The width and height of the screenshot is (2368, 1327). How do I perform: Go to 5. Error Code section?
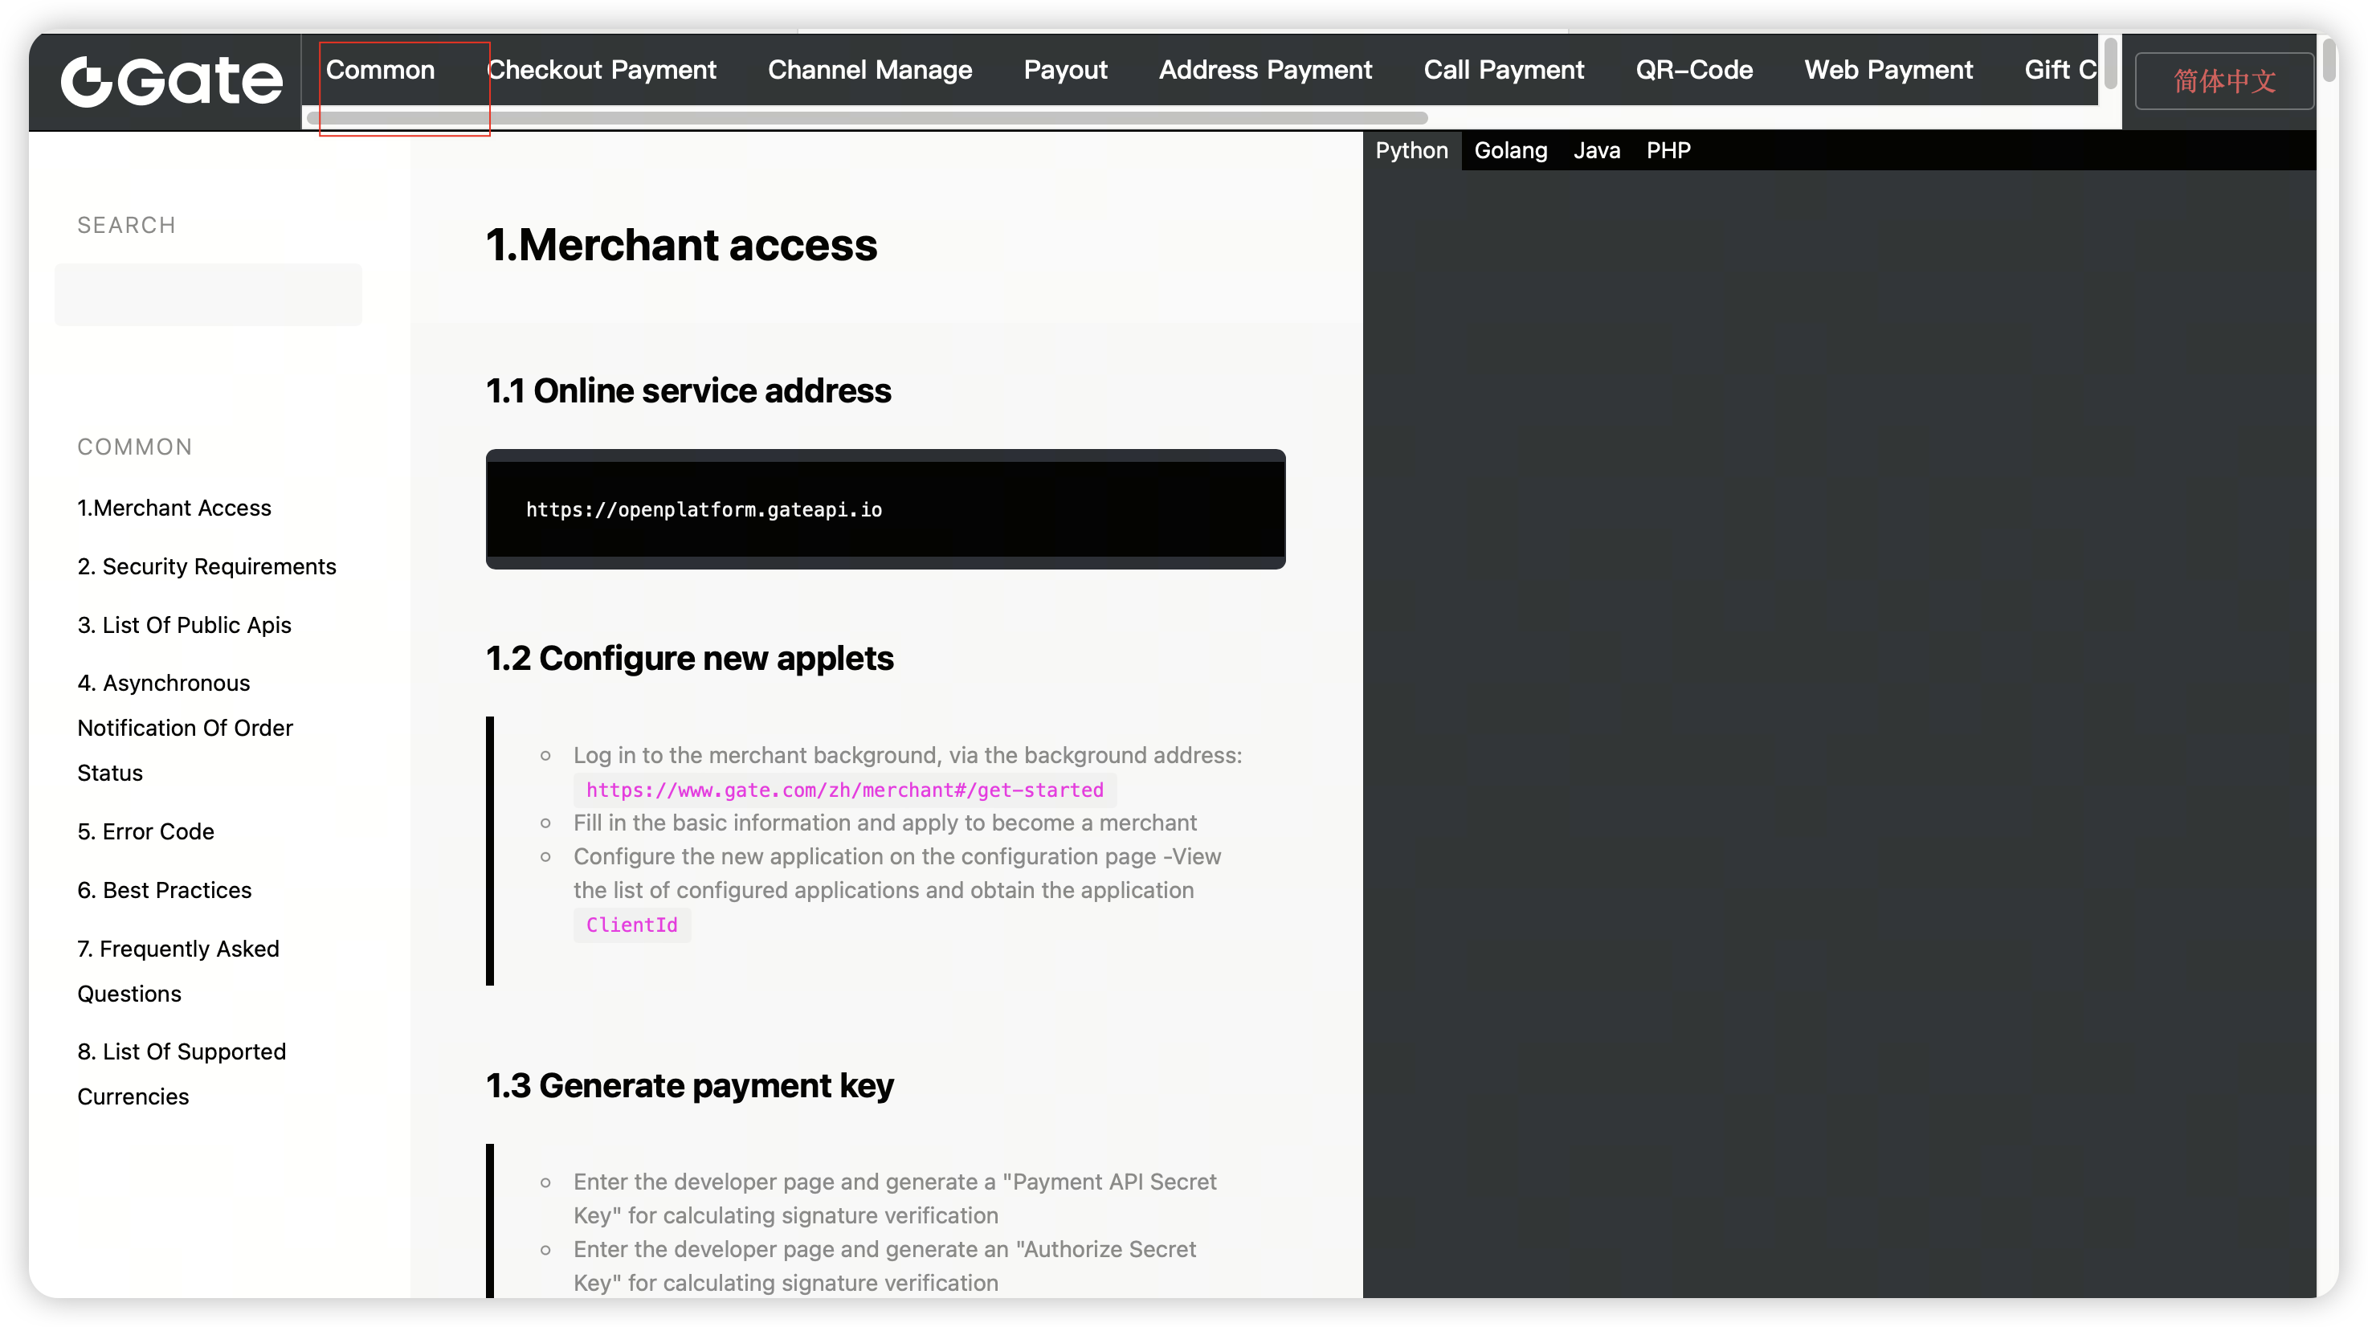tap(145, 831)
